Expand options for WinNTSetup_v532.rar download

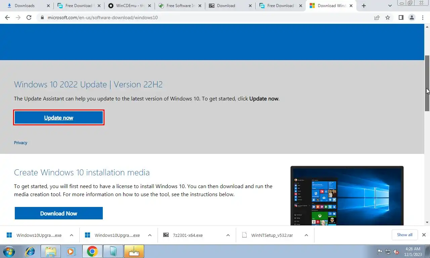pyautogui.click(x=306, y=235)
